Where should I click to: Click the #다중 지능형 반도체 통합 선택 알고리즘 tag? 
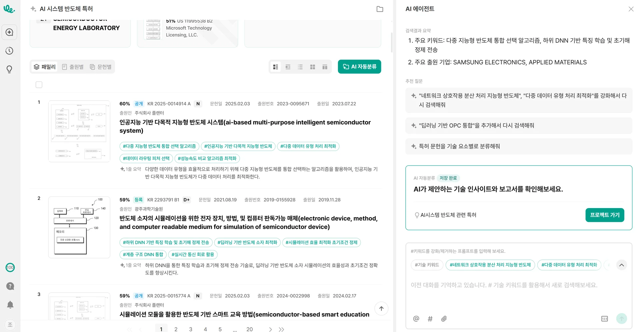159,146
